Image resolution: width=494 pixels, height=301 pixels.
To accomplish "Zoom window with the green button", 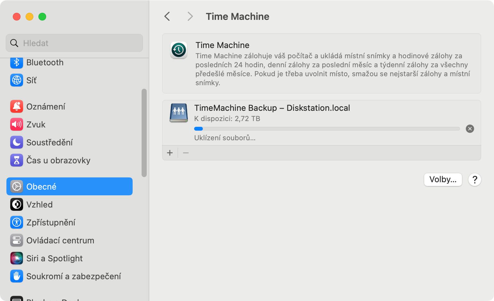I will tap(42, 16).
